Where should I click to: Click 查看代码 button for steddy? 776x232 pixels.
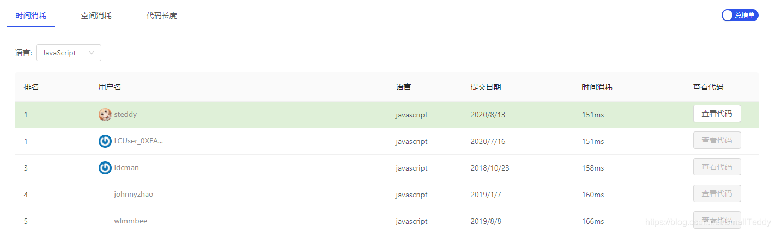(717, 114)
